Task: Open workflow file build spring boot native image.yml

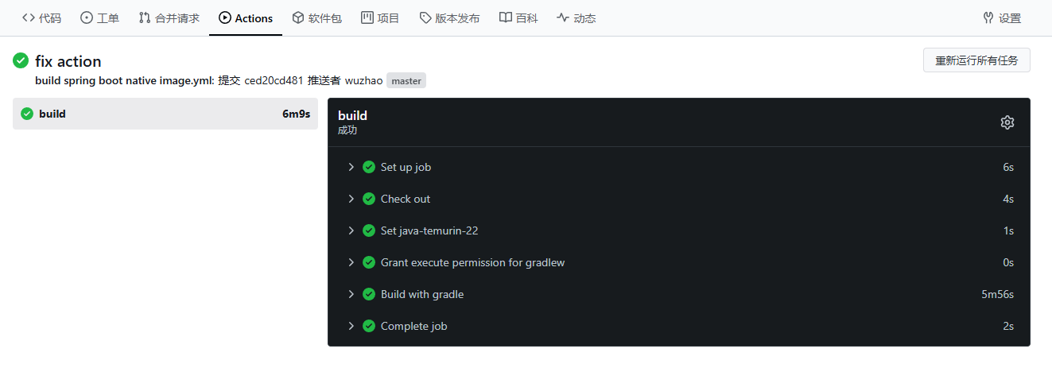Action: pos(125,80)
